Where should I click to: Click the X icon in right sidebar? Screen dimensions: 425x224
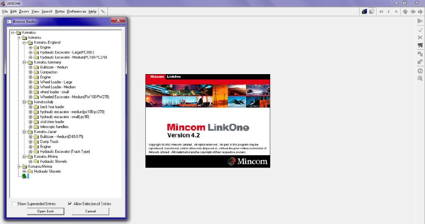point(420,37)
